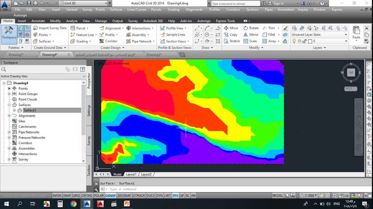Click Import Survey Data
The height and width of the screenshot is (209, 373).
pyautogui.click(x=50, y=28)
